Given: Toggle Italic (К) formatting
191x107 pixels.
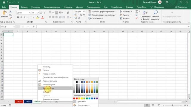Looking at the screenshot, I should (x=21, y=17).
